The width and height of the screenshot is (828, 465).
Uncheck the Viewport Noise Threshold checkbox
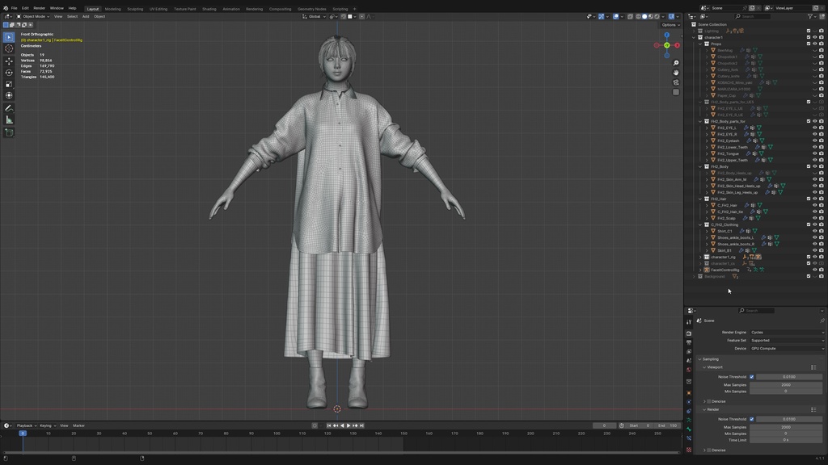pyautogui.click(x=752, y=376)
